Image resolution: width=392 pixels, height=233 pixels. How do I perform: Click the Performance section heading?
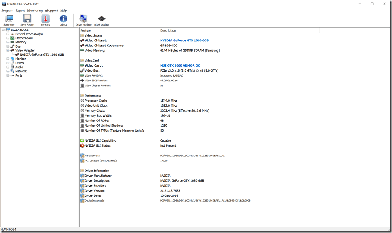tap(93, 96)
